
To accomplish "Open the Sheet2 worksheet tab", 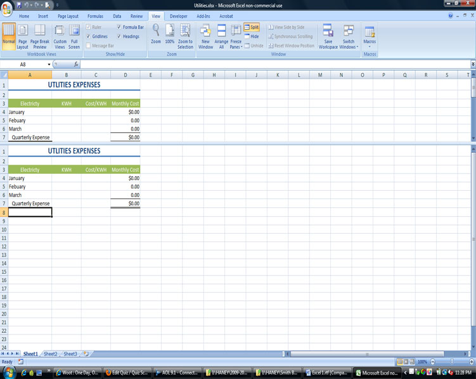I will coord(50,354).
